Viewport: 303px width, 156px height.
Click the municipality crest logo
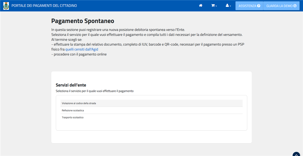coord(6,6)
